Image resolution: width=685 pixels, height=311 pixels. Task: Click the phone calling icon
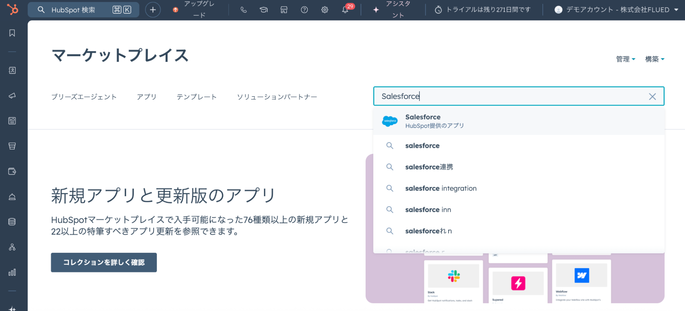coord(243,10)
